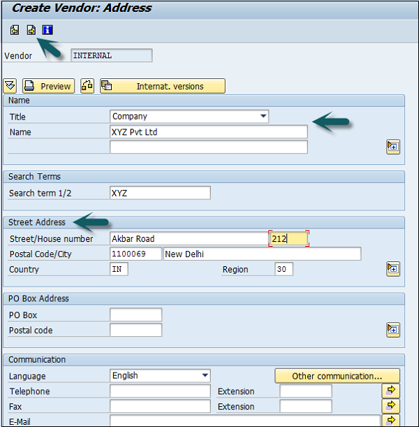Click the PO Box Postal code field
This screenshot has width=419, height=427.
click(x=135, y=330)
